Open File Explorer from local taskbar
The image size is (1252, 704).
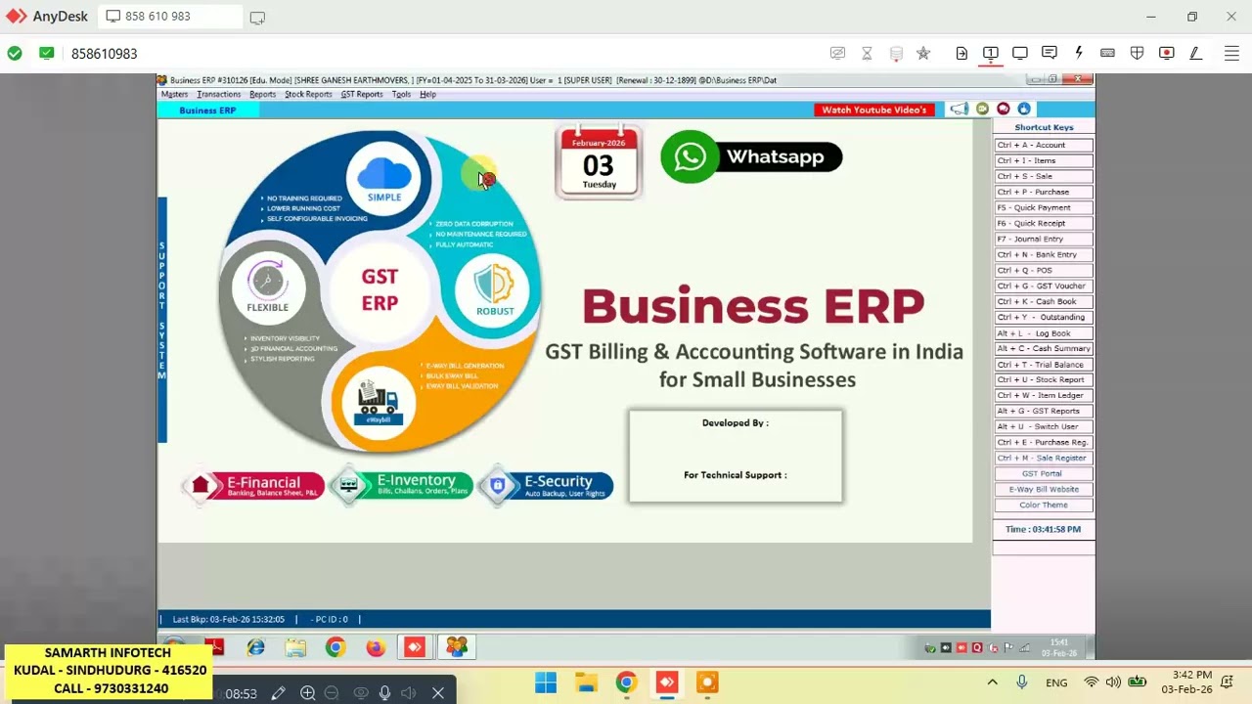(586, 682)
